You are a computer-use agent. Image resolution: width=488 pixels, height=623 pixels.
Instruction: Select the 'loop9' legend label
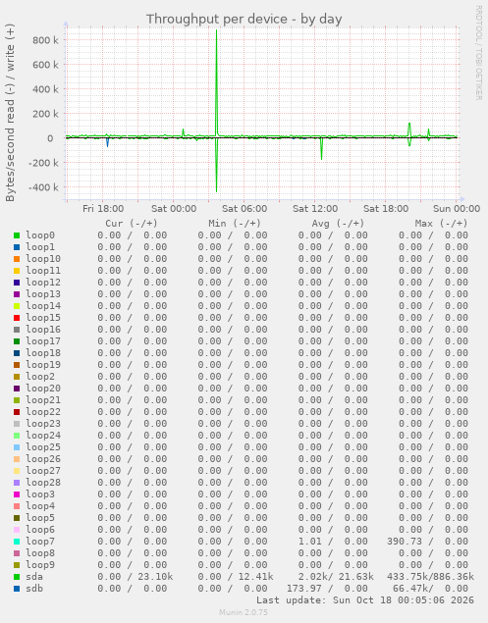click(x=40, y=565)
